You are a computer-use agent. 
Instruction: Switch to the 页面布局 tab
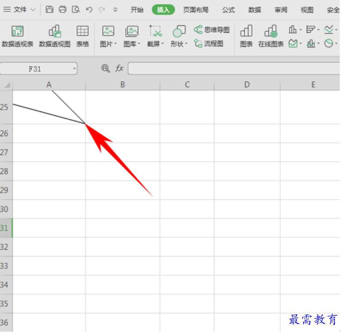[x=196, y=10]
